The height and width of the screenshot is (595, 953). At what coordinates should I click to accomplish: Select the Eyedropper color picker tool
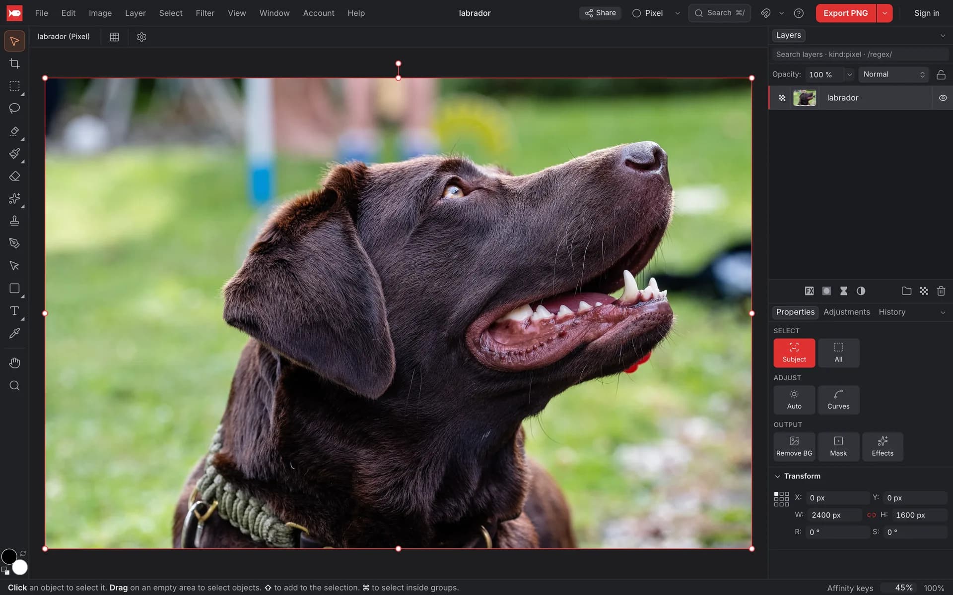tap(14, 333)
